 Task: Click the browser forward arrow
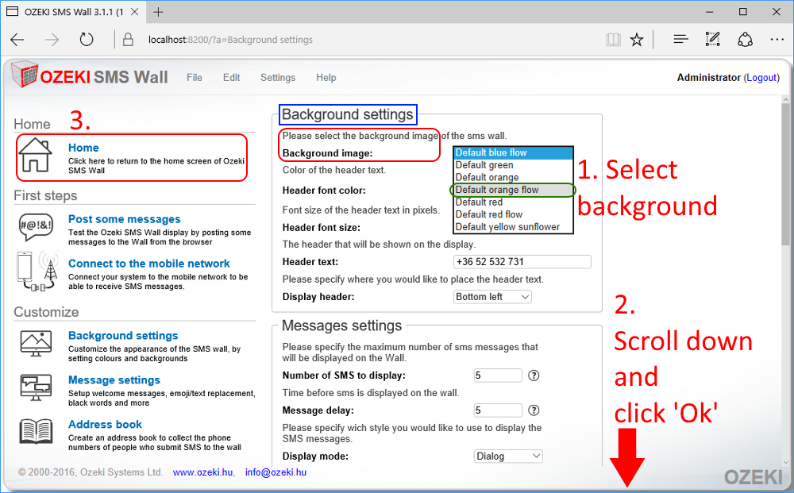click(52, 40)
